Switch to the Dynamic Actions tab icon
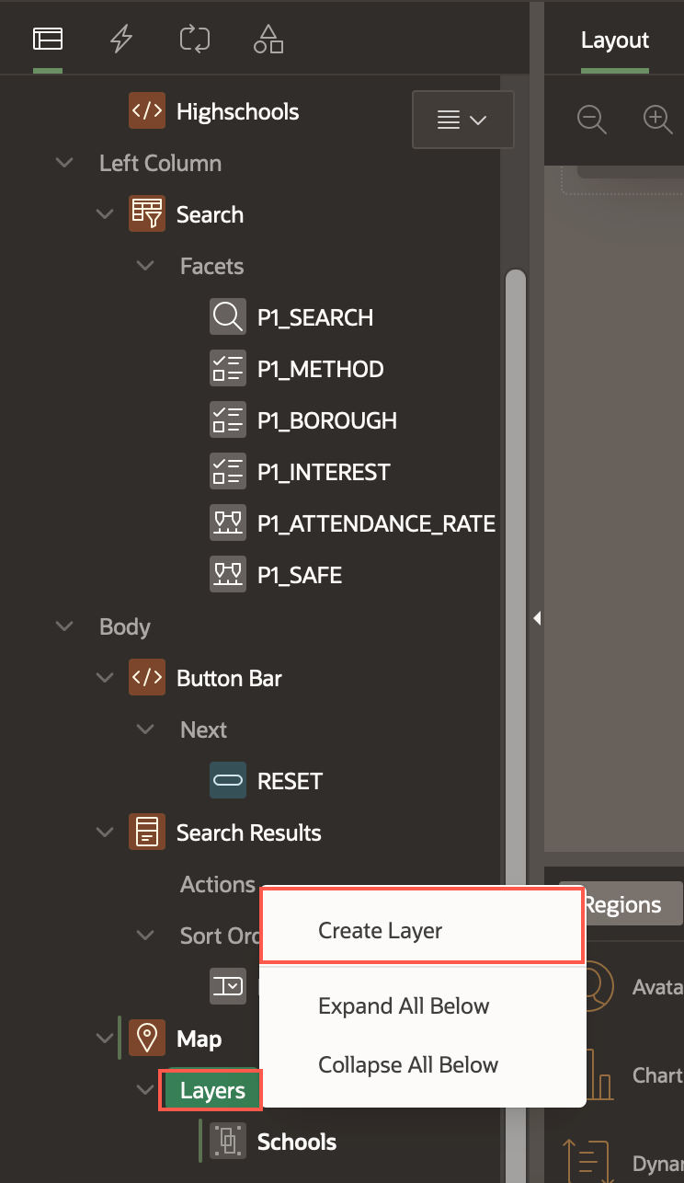The image size is (684, 1183). (120, 39)
